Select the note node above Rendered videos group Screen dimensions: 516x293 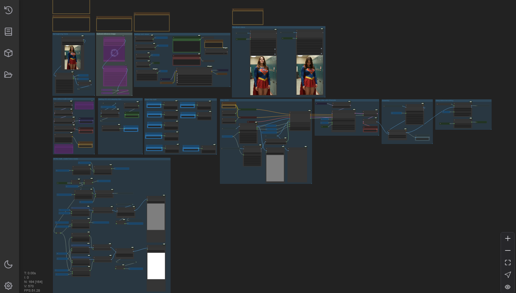pos(248,17)
